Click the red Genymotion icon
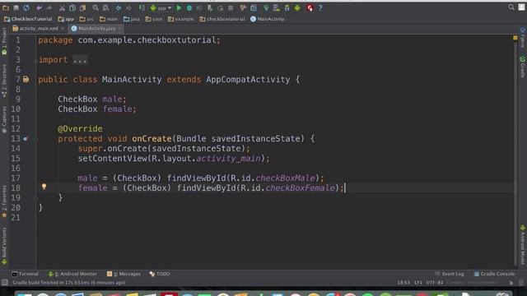 (x=310, y=7)
